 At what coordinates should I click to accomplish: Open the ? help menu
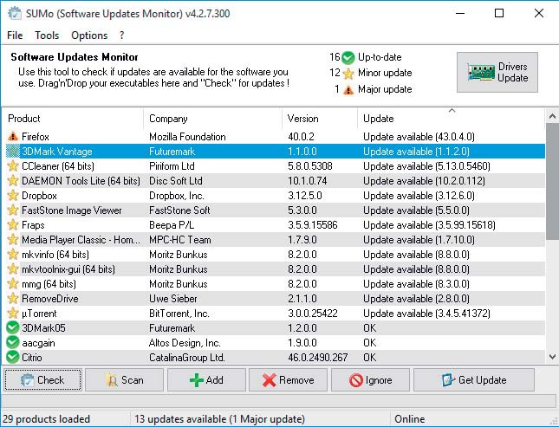pos(122,36)
